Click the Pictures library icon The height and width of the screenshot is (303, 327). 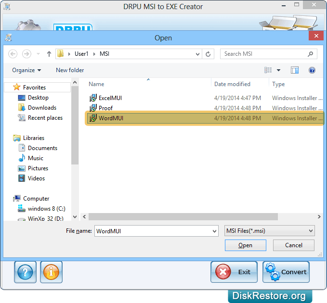coord(22,168)
